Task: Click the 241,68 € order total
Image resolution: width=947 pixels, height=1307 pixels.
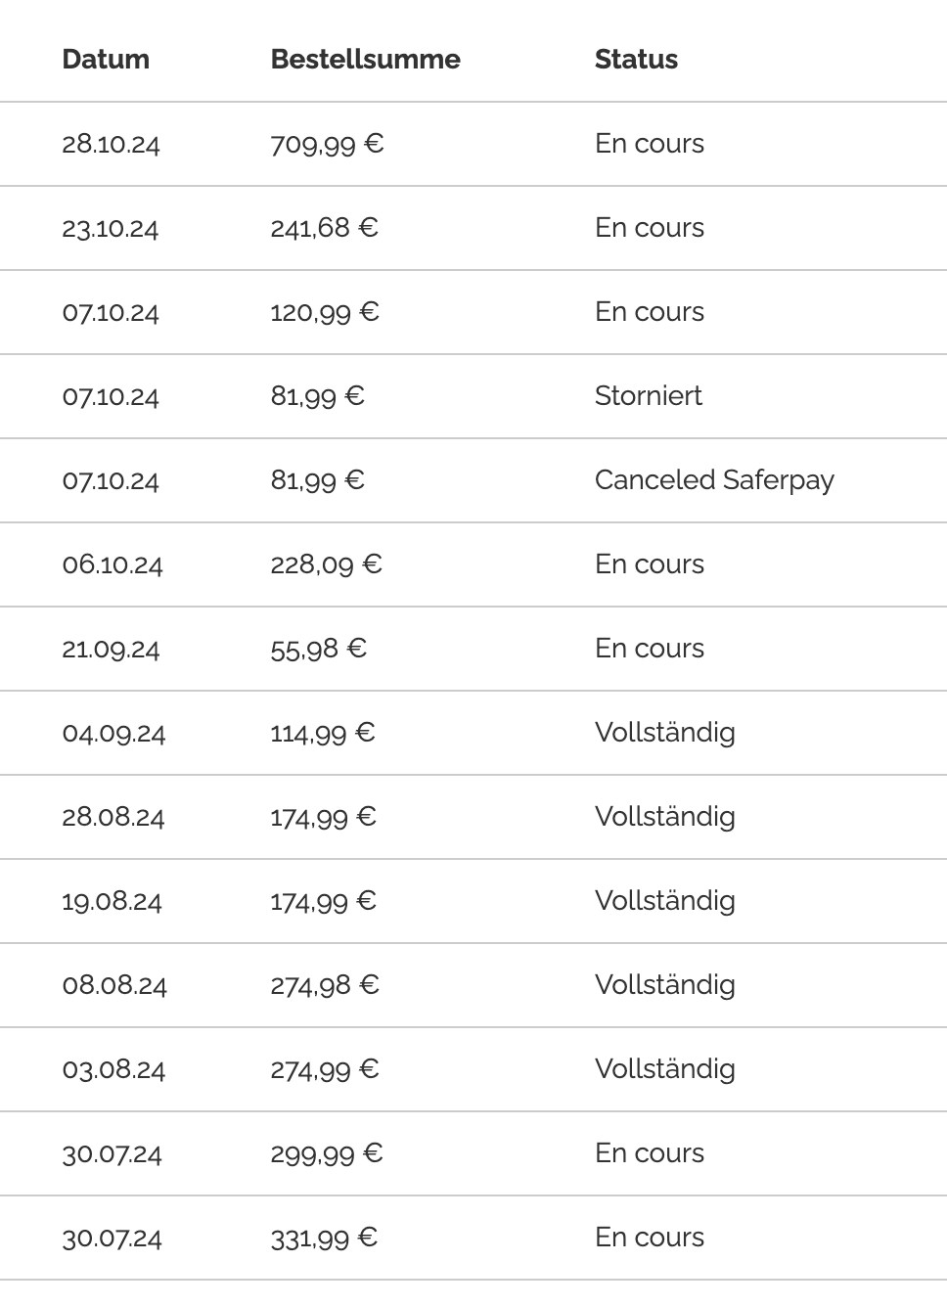Action: click(x=324, y=228)
